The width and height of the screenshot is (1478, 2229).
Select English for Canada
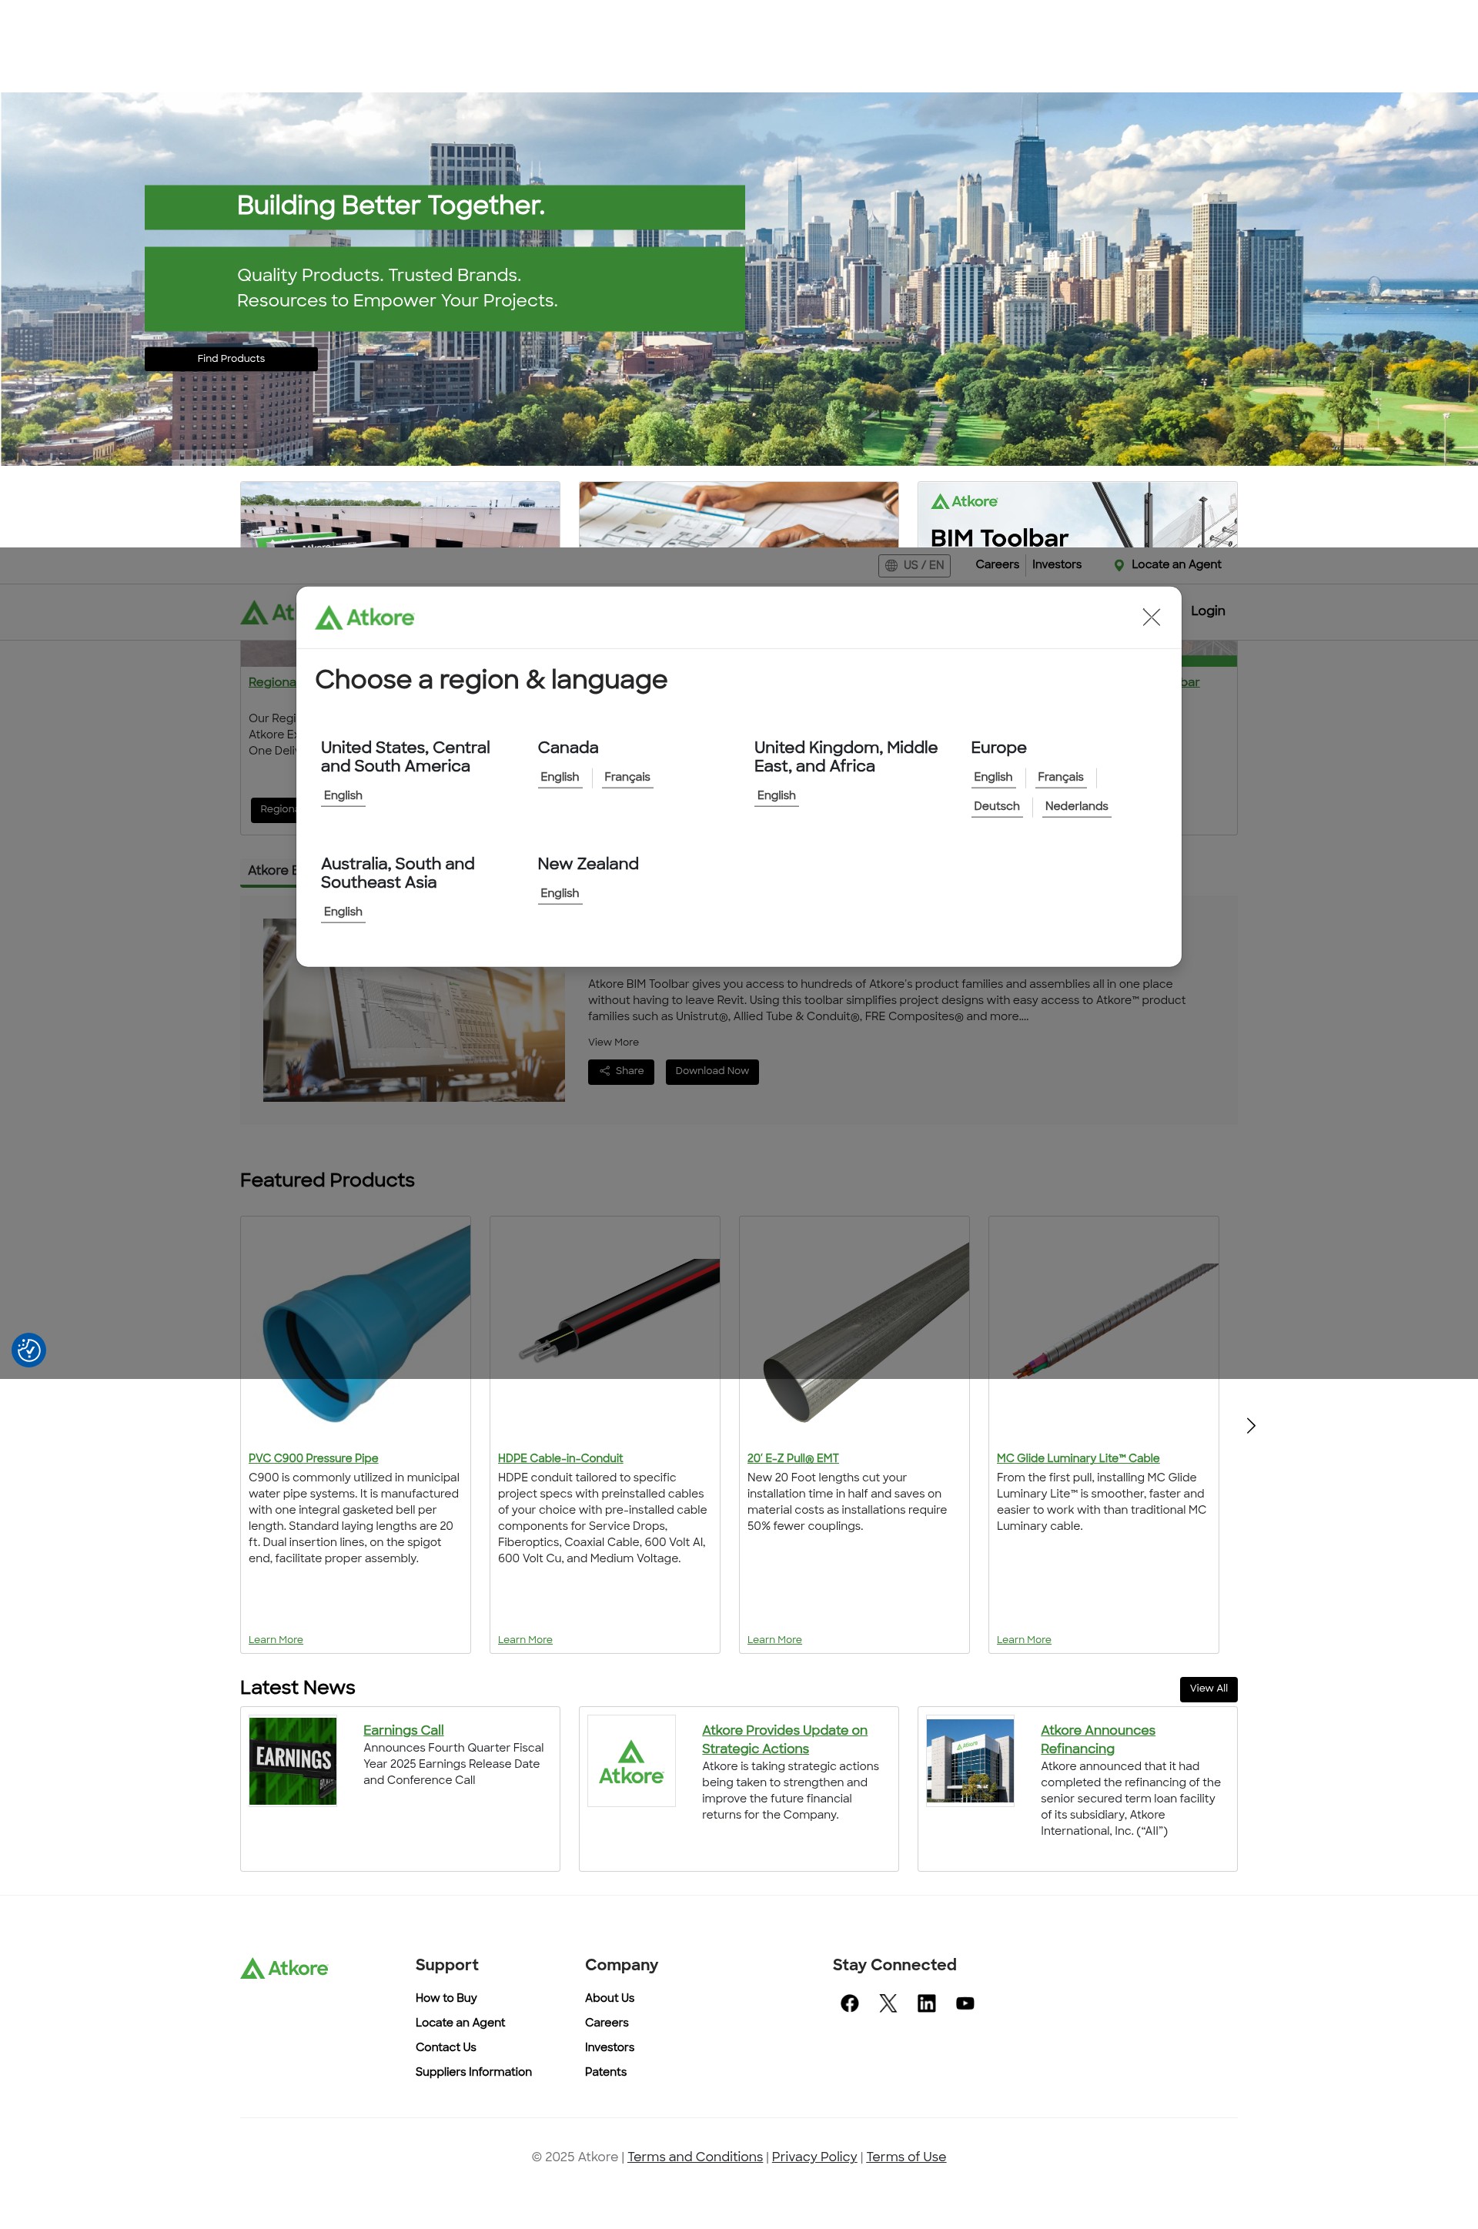[560, 778]
